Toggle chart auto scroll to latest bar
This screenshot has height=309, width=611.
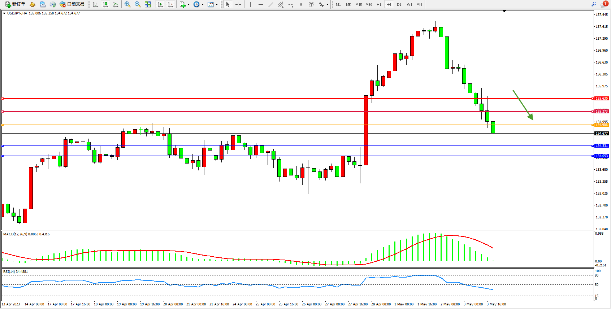(160, 4)
